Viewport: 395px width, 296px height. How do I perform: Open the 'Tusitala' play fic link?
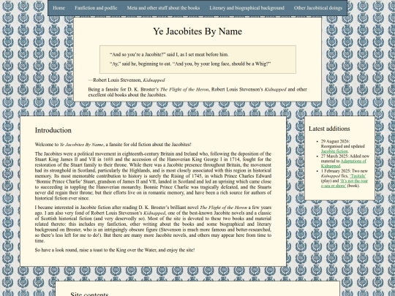point(358,175)
